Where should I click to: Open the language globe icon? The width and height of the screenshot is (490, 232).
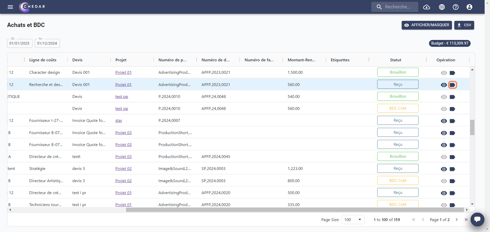tap(442, 7)
